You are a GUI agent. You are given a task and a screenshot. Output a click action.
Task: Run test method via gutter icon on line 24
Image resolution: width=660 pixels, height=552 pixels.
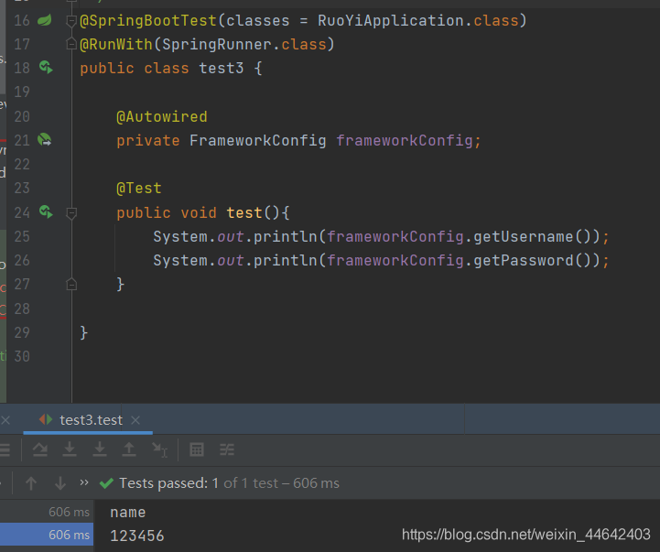tap(46, 211)
